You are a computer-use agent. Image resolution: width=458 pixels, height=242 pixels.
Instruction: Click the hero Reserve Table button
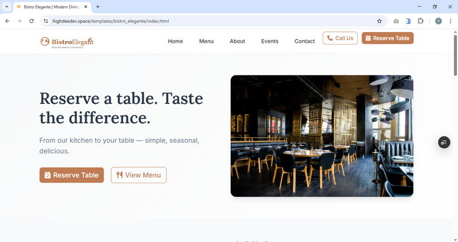point(72,175)
